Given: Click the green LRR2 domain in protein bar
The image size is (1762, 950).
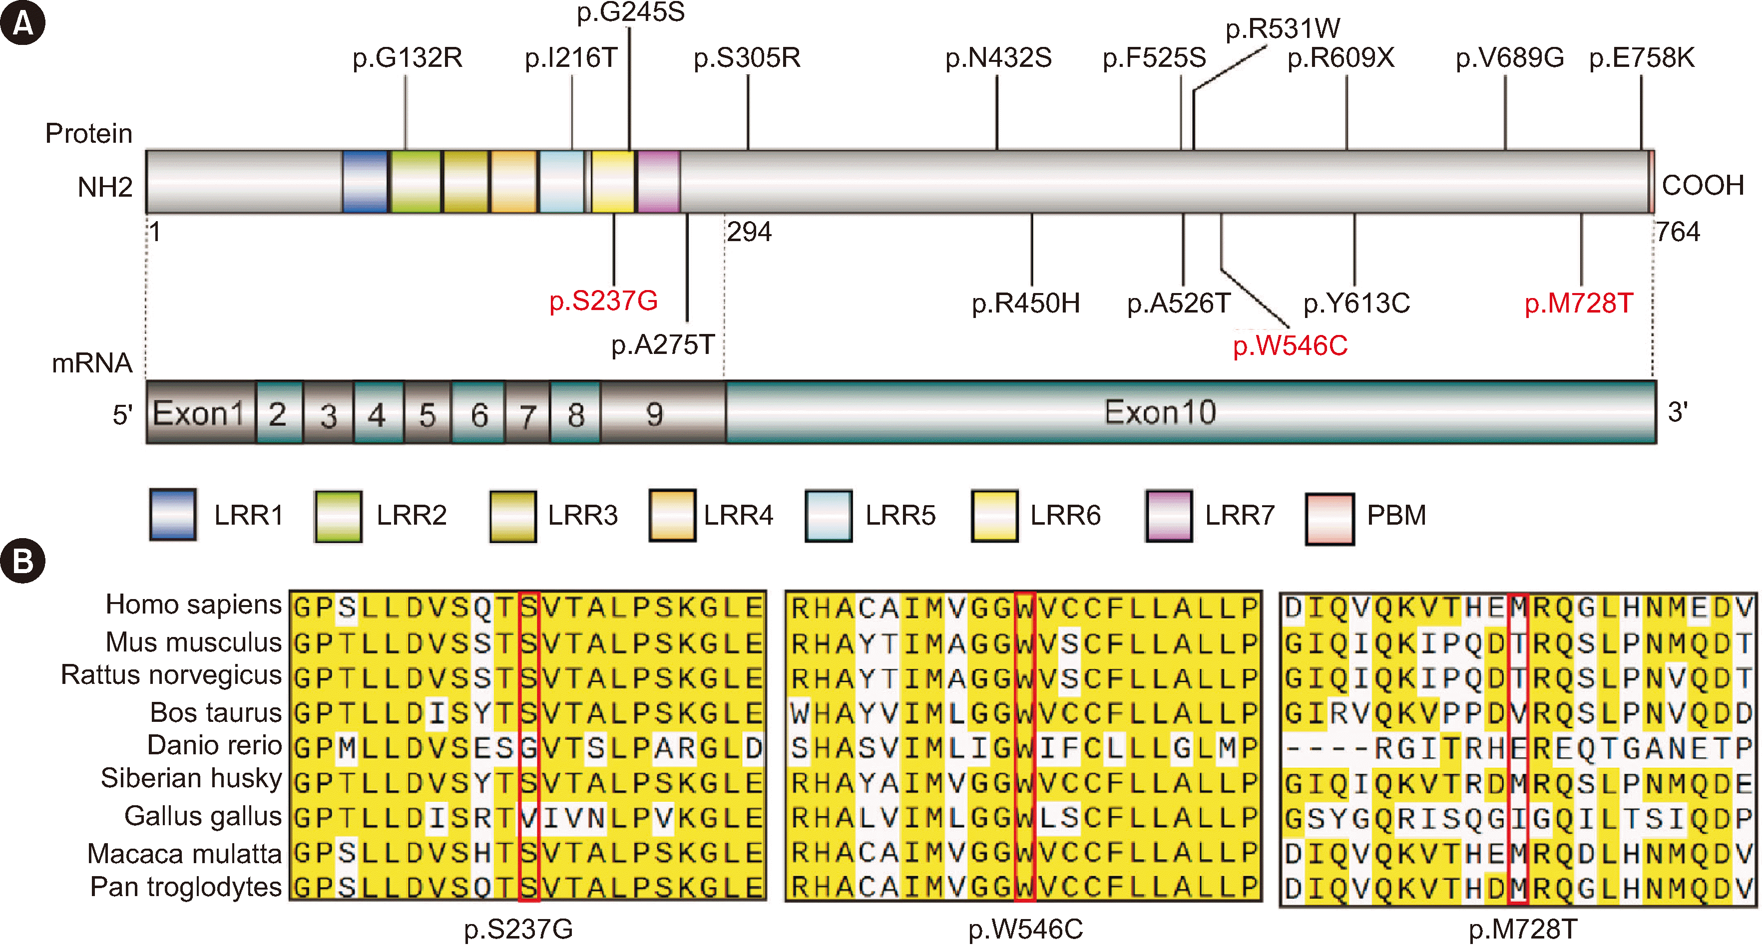Looking at the screenshot, I should 415,181.
